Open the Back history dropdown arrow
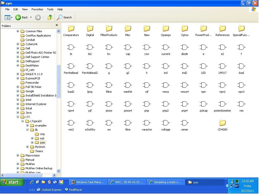The height and width of the screenshot is (194, 263). (31, 17)
